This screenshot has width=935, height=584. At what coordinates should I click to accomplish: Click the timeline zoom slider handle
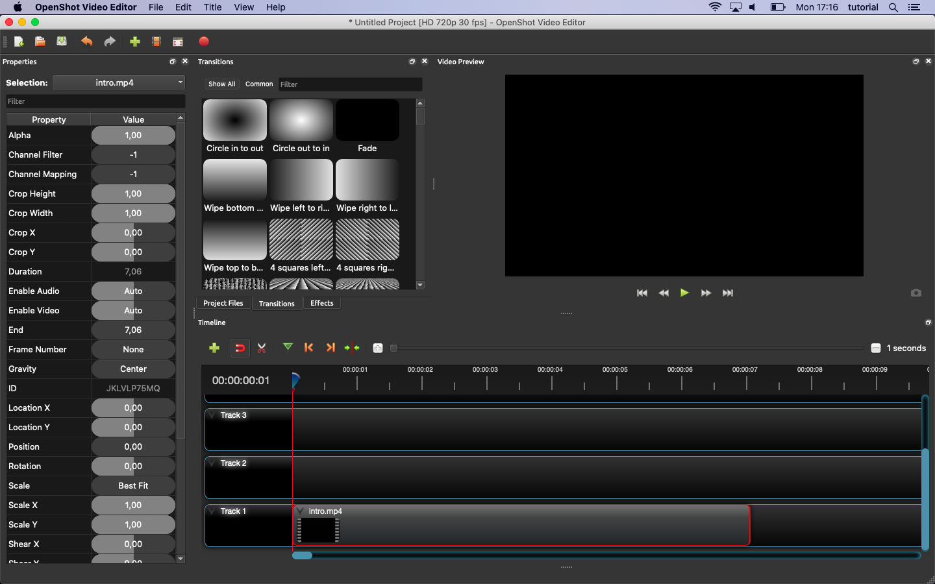tap(393, 348)
